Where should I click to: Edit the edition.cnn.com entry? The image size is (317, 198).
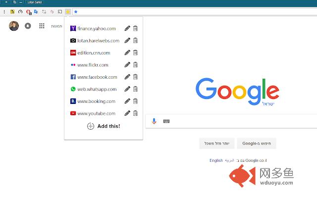[127, 52]
